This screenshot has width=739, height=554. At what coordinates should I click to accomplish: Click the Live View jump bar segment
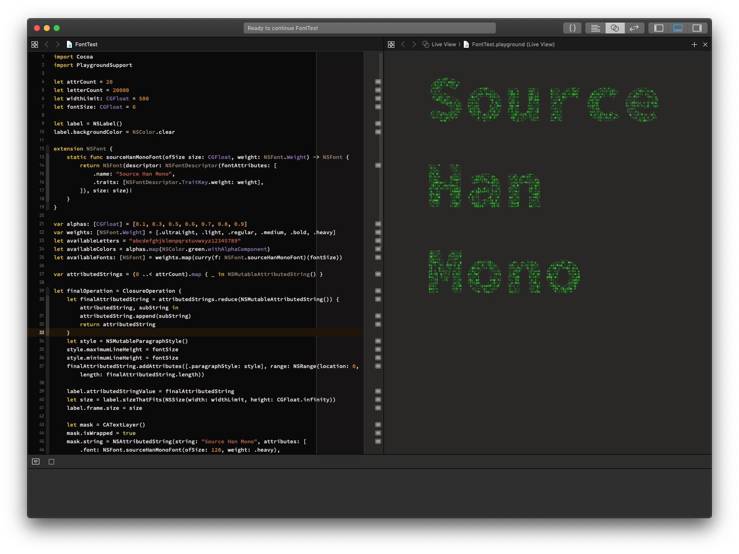coord(443,44)
